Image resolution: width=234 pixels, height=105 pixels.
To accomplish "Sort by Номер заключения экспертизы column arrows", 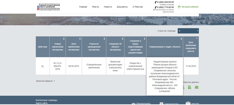I will point(64,39).
